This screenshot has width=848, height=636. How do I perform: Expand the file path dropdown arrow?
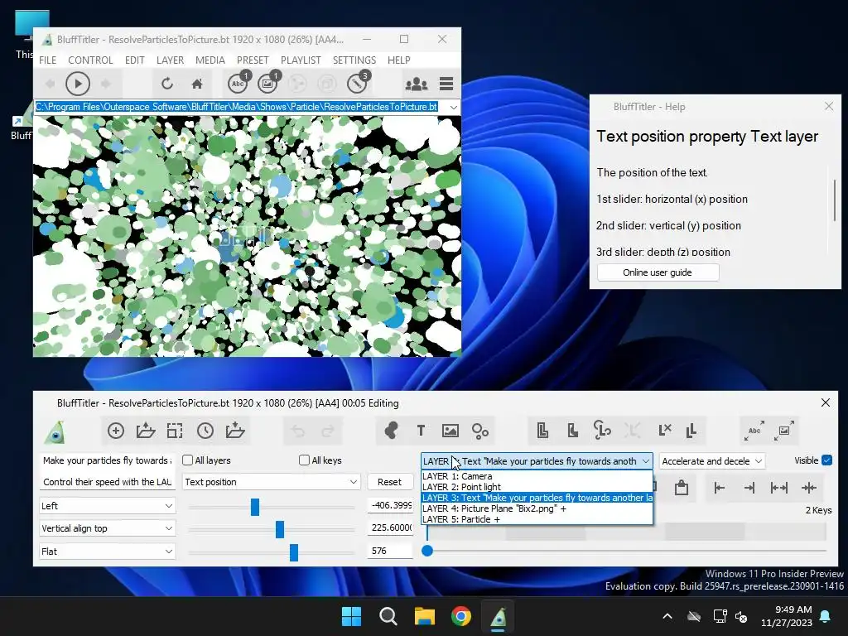453,107
